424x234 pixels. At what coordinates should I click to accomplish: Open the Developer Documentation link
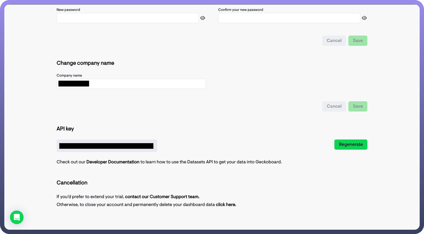[113, 162]
